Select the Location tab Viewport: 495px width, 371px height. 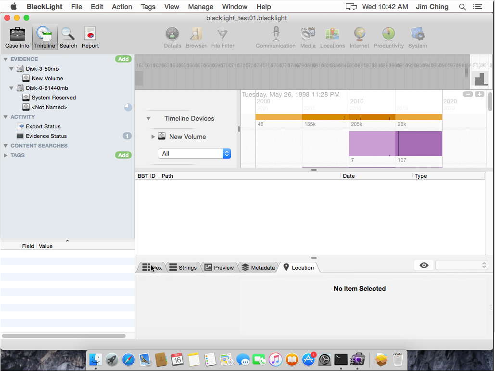click(x=299, y=268)
